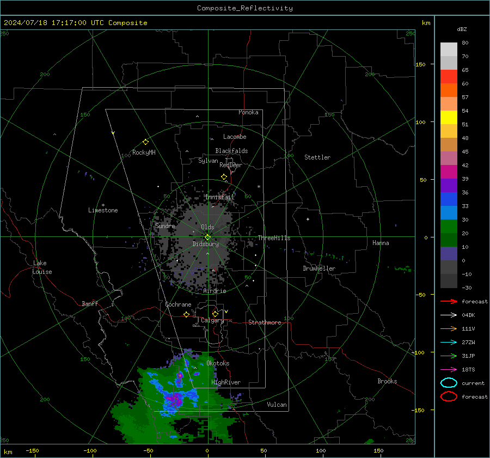Click the Okotoks label
The width and height of the screenshot is (490, 458).
(x=218, y=363)
